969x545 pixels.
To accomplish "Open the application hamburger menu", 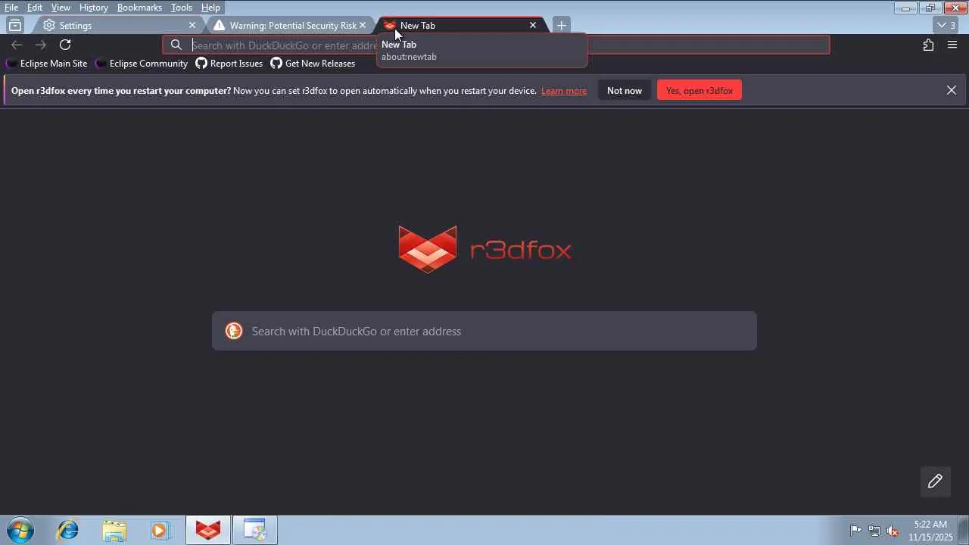I will [x=952, y=45].
